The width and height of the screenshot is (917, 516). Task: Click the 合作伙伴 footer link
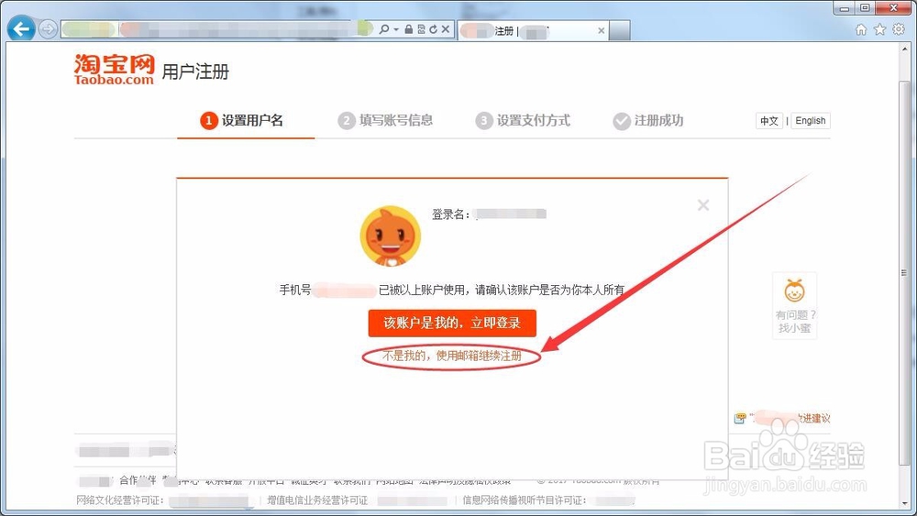click(x=138, y=480)
